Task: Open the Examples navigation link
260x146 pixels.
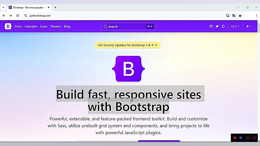Action: click(31, 27)
